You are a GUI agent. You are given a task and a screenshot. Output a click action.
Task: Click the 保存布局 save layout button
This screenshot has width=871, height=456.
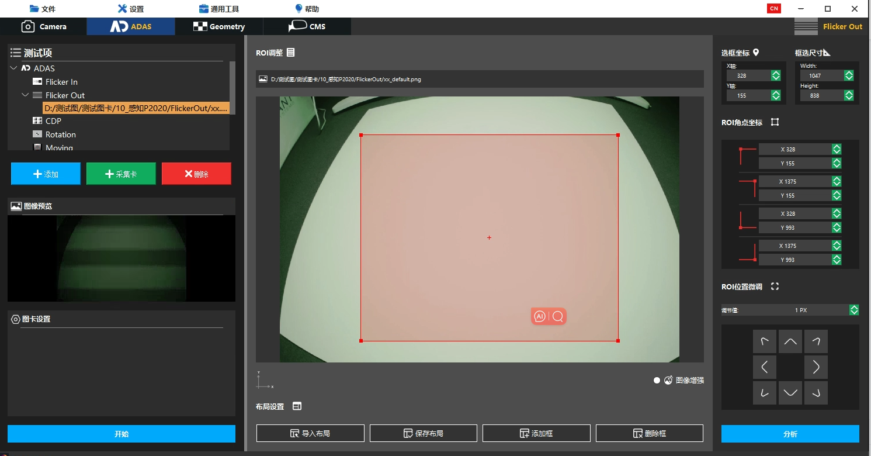coord(424,433)
